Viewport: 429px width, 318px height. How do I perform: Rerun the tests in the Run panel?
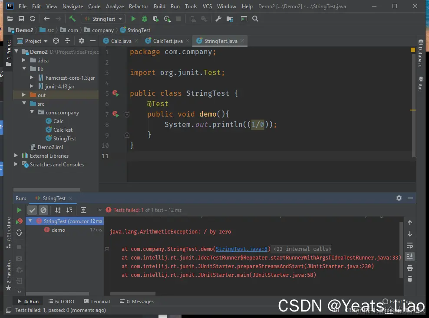click(19, 210)
